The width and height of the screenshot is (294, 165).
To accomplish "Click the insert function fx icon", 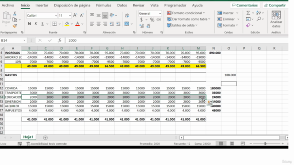I will tap(60, 40).
